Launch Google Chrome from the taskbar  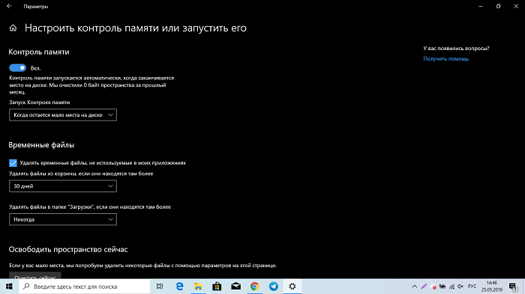coord(254,287)
